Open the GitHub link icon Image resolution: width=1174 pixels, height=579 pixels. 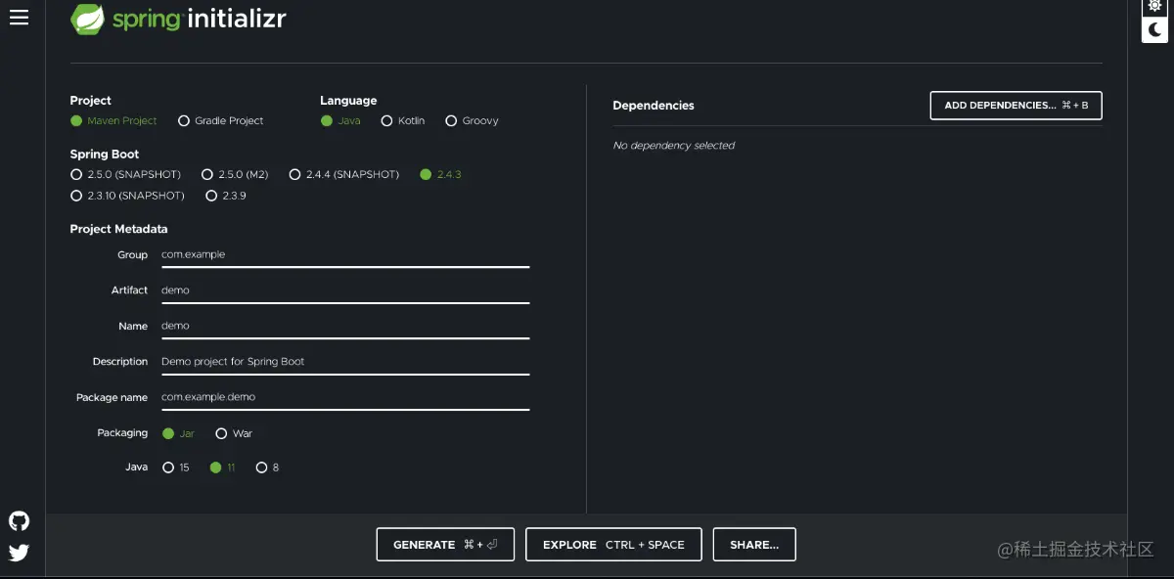(19, 520)
